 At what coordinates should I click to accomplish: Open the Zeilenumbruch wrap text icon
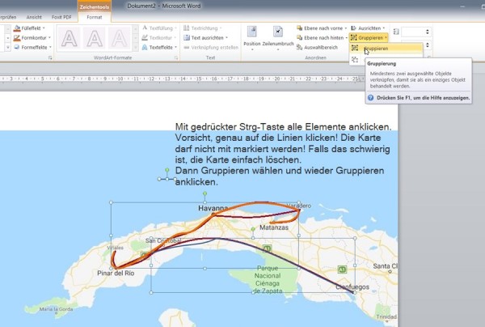point(278,32)
